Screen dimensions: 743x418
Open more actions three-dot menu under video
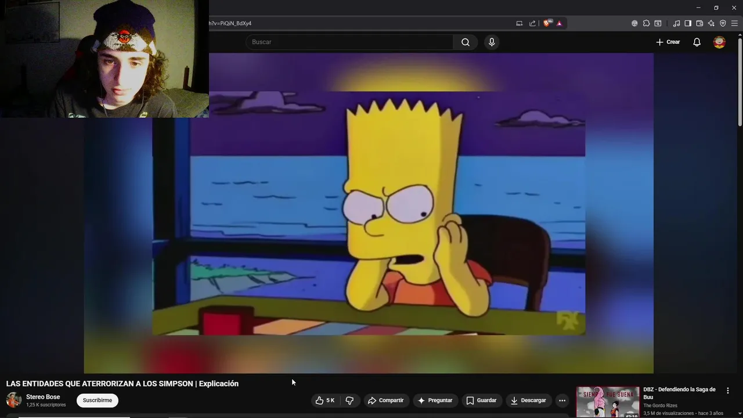562,401
